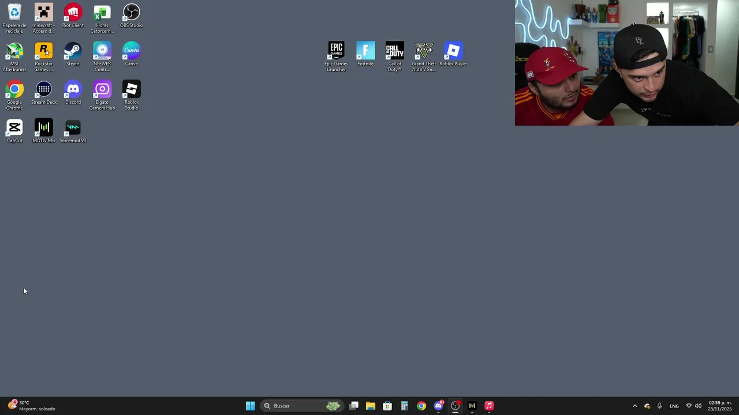Expand the hidden system tray icons
Screen dimensions: 739x415
635,406
